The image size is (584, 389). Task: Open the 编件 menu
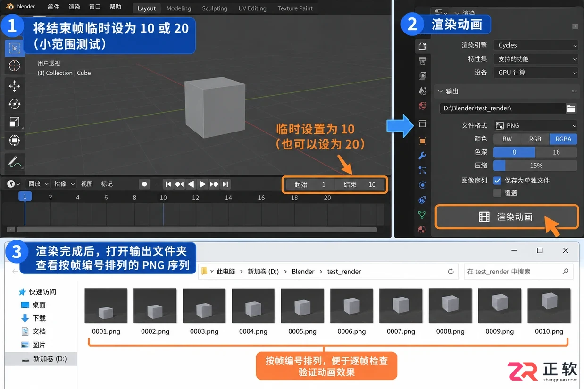[x=53, y=7]
